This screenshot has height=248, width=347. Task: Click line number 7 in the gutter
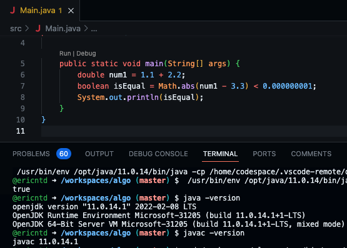(23, 86)
